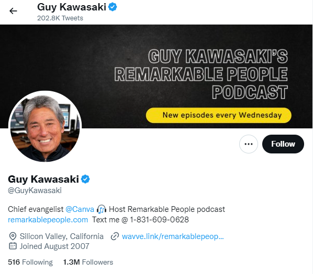The image size is (313, 274).
Task: Open the @Canva mention link
Action: tap(80, 209)
